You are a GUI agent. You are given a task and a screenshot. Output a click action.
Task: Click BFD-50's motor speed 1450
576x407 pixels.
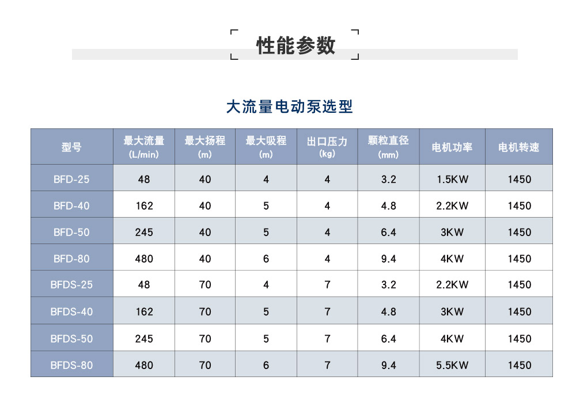tap(520, 232)
